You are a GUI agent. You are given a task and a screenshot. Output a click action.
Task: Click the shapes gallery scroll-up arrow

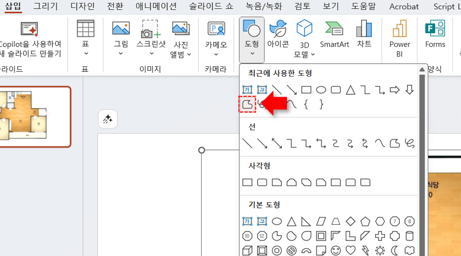tap(422, 70)
